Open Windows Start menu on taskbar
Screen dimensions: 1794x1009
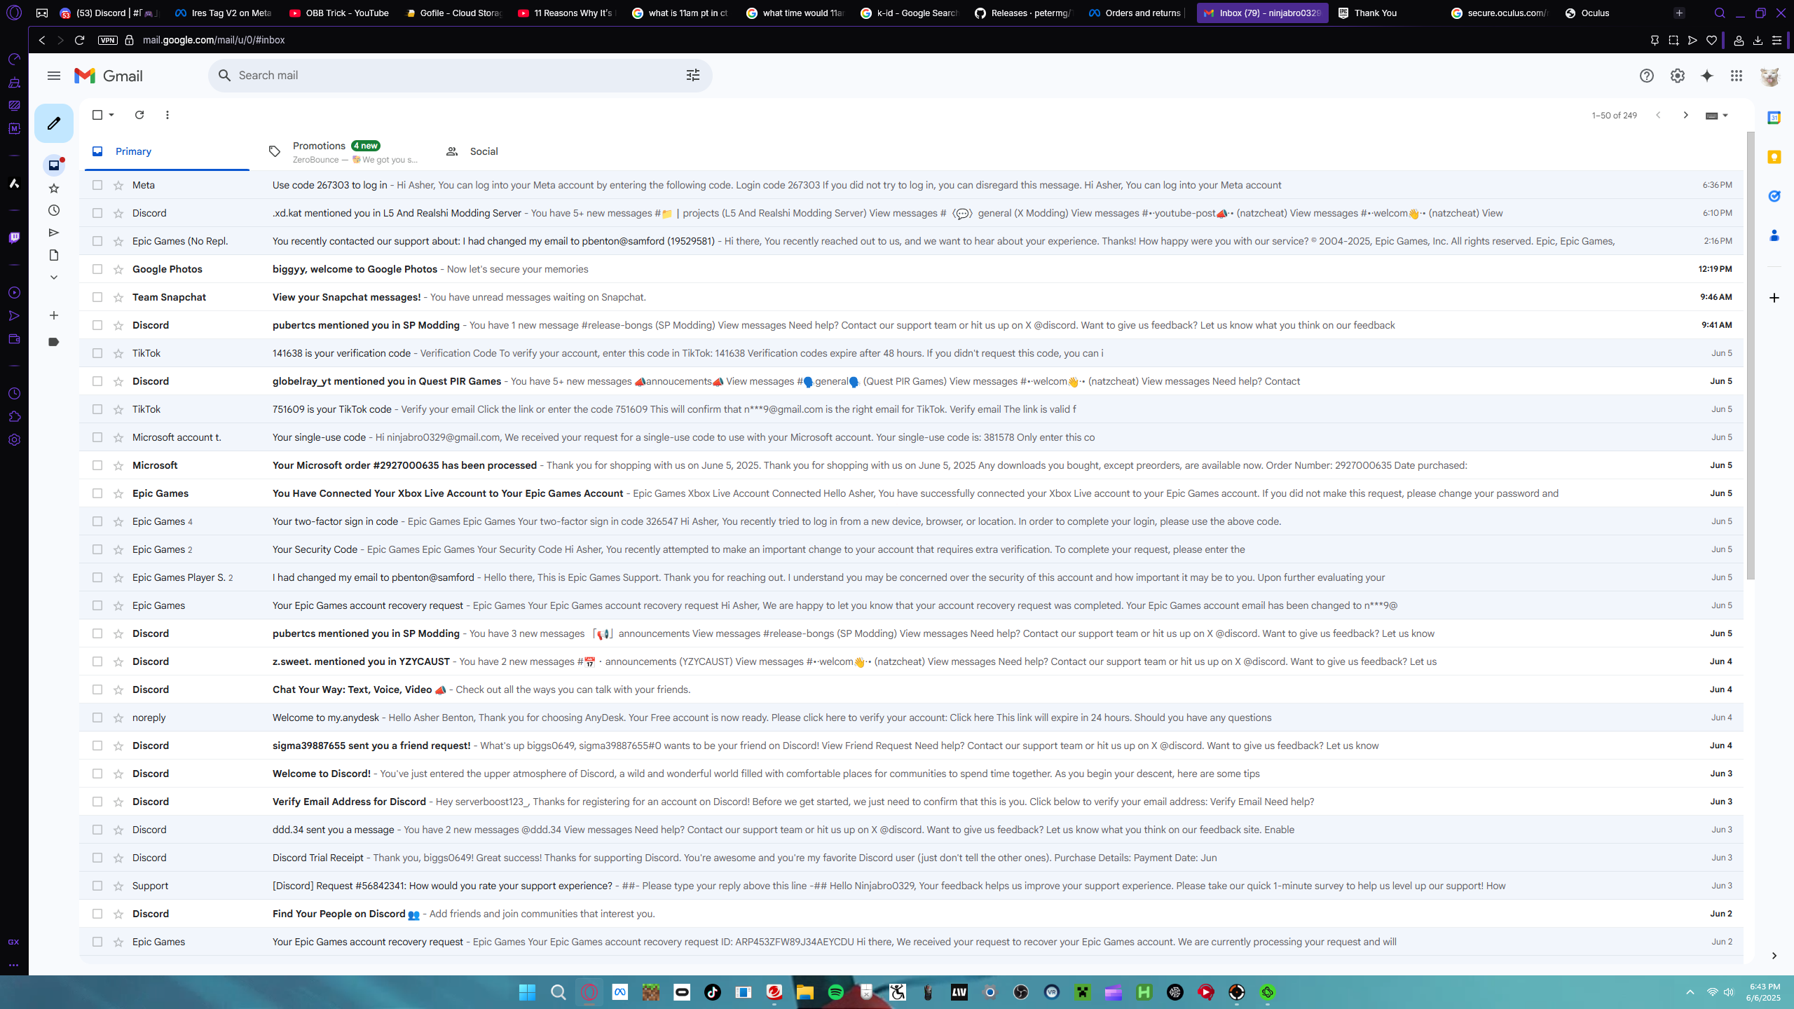click(528, 992)
